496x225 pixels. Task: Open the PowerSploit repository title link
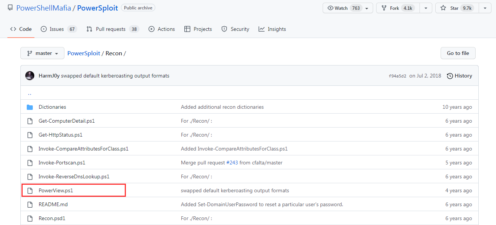click(x=98, y=8)
